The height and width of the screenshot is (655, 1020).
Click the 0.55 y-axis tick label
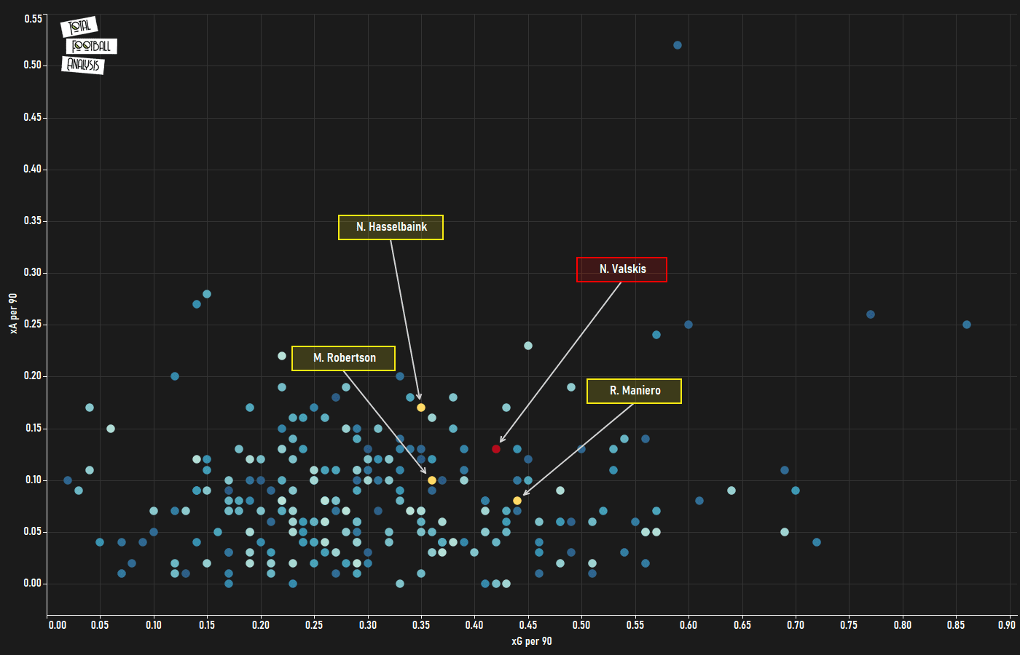point(33,19)
